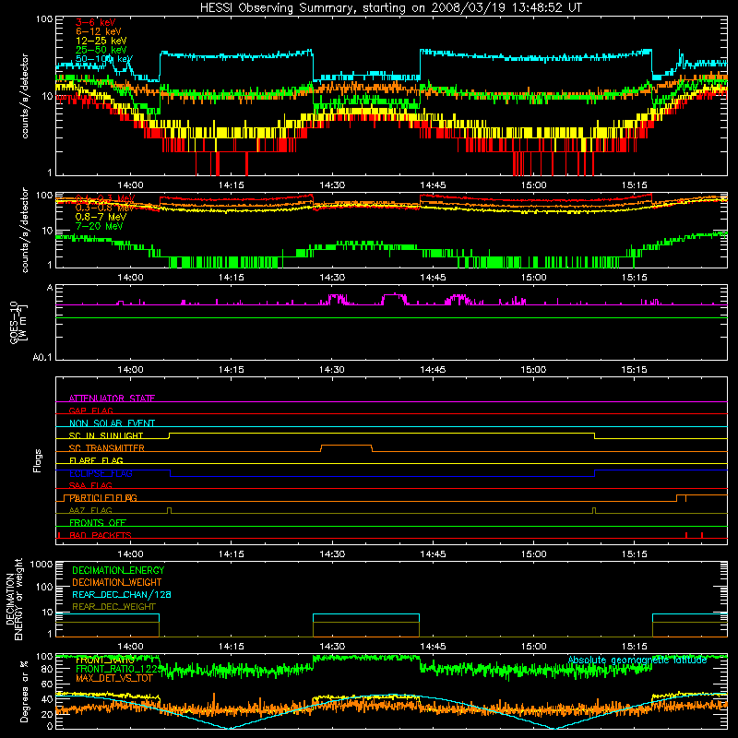738x738 pixels.
Task: Click the Absolute geomagnetic latitude label
Action: click(x=637, y=661)
